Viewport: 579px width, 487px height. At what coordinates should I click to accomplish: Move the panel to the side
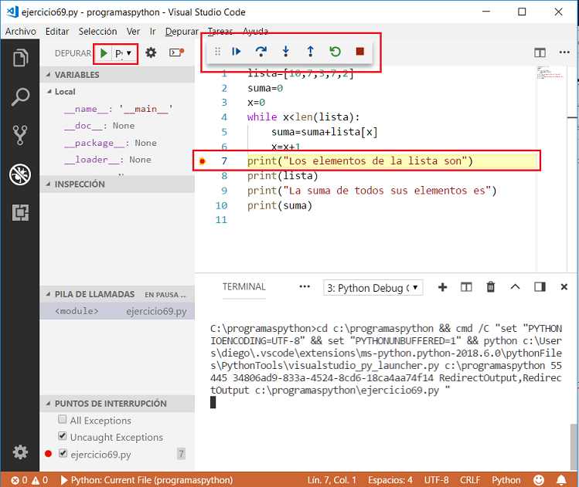point(540,287)
